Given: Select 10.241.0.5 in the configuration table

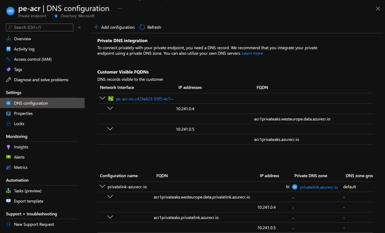Looking at the screenshot, I should pos(266,227).
